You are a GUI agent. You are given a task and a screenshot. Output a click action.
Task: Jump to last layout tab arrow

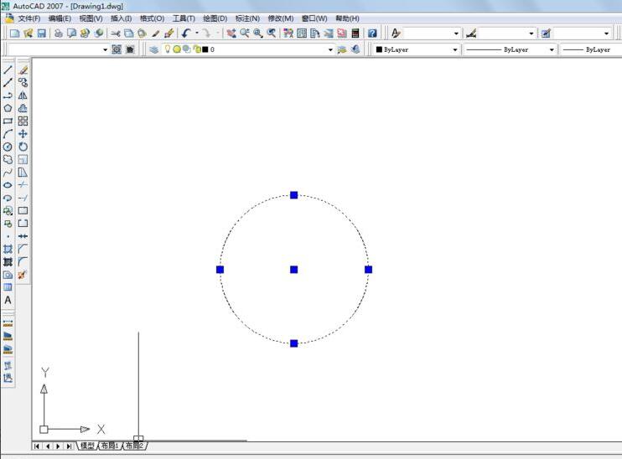(69, 446)
